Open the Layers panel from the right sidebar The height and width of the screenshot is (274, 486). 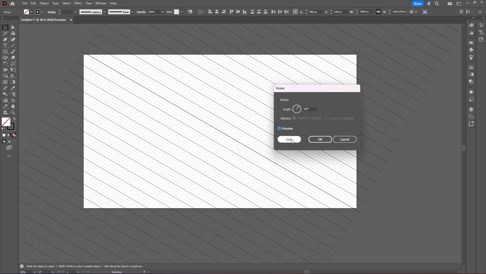point(471,109)
